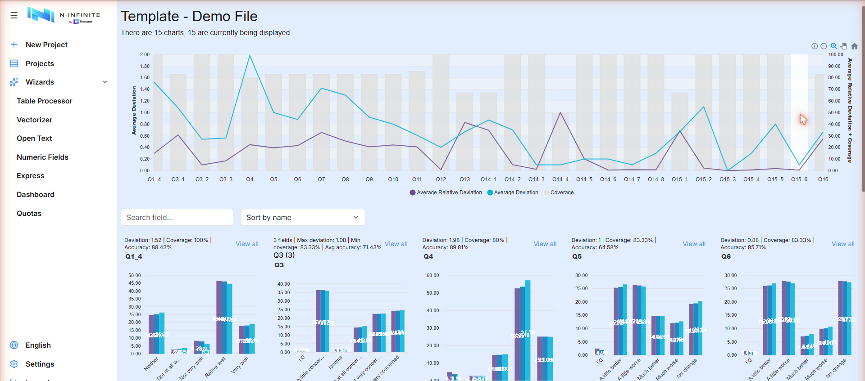Click the Q4 peak on Average Deviation line
The height and width of the screenshot is (381, 865).
250,55
